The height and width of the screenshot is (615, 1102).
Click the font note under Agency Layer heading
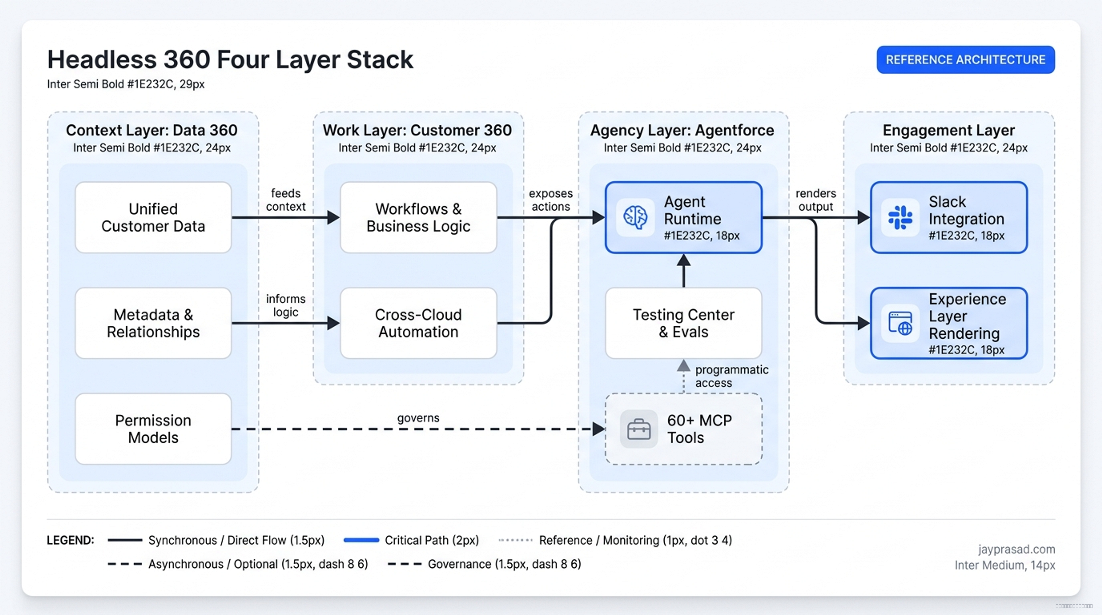[683, 148]
